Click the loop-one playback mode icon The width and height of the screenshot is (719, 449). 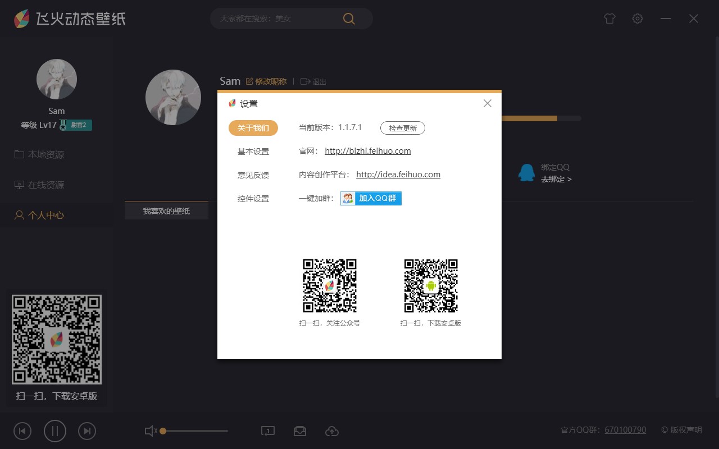point(268,431)
